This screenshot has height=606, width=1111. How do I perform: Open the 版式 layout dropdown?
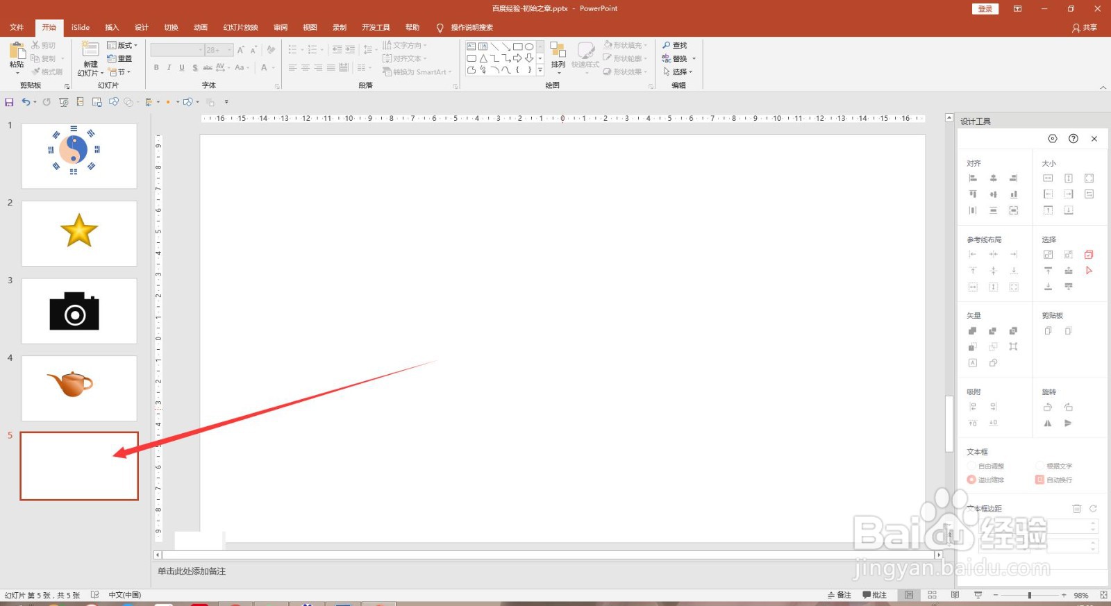(x=123, y=46)
